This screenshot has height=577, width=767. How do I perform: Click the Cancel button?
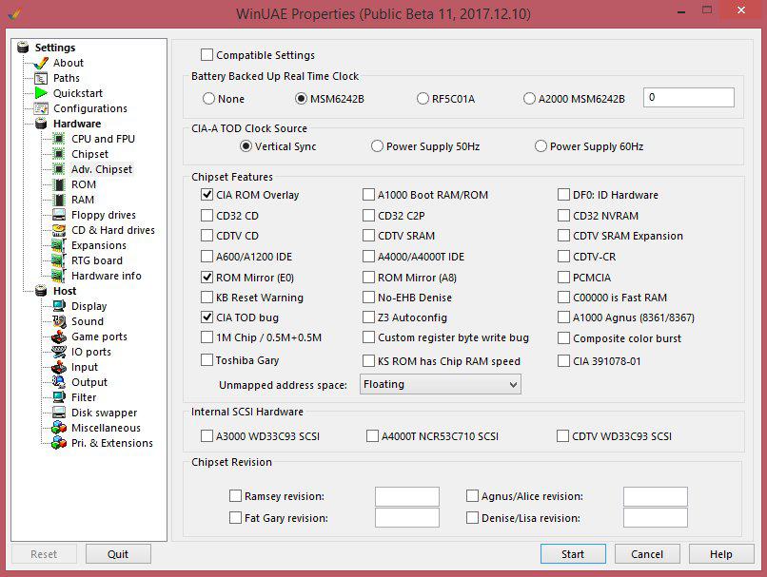(647, 554)
